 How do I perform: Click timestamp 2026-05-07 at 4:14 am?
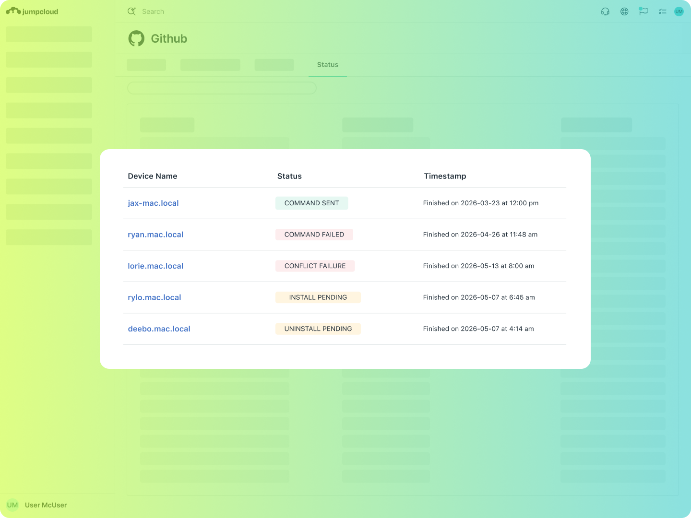click(x=478, y=329)
